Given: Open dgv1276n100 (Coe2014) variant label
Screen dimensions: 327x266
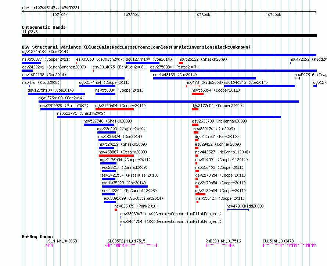Looking at the screenshot, I should [x=61, y=98].
